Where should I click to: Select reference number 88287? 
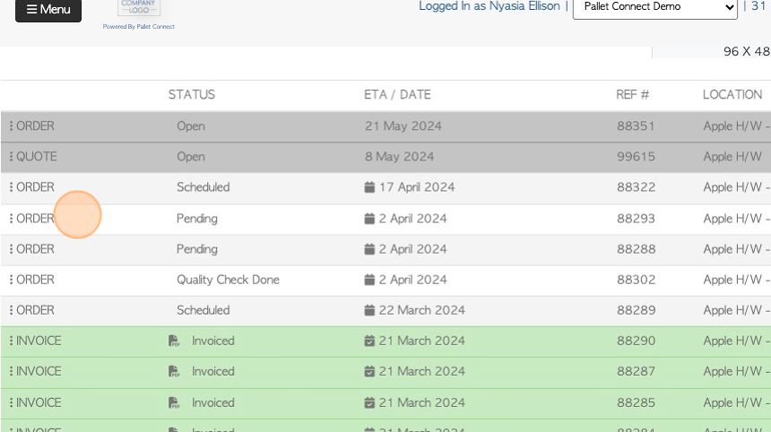point(636,371)
